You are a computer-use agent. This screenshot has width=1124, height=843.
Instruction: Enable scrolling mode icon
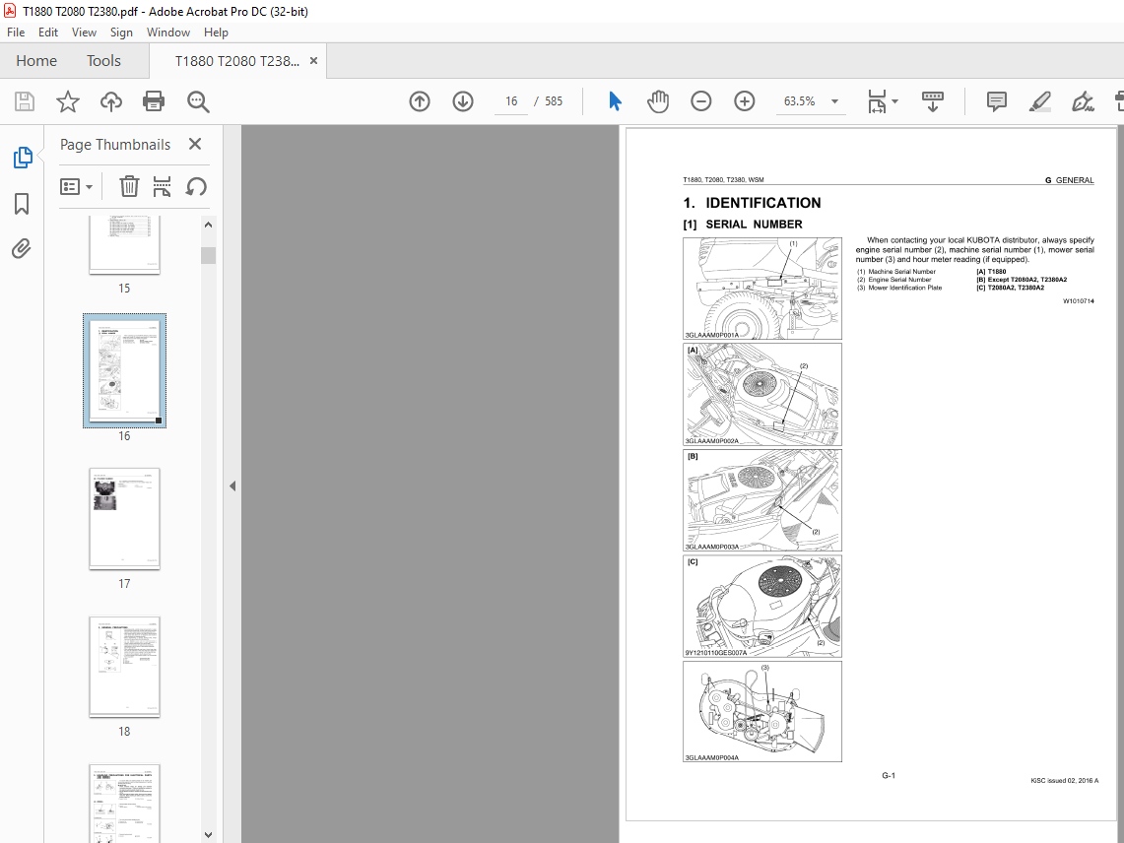click(932, 101)
